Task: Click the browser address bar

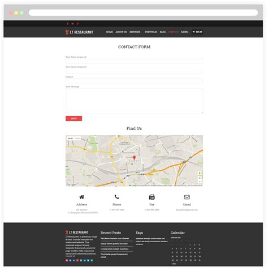Action: click(143, 13)
